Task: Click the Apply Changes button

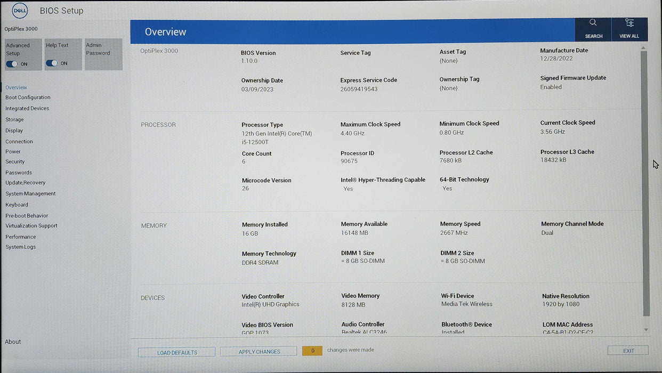Action: click(259, 352)
